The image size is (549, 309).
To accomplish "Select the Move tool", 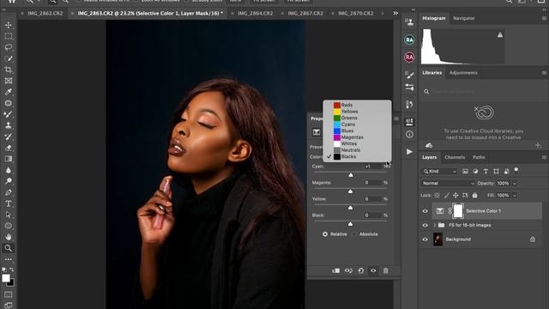I will coord(9,25).
